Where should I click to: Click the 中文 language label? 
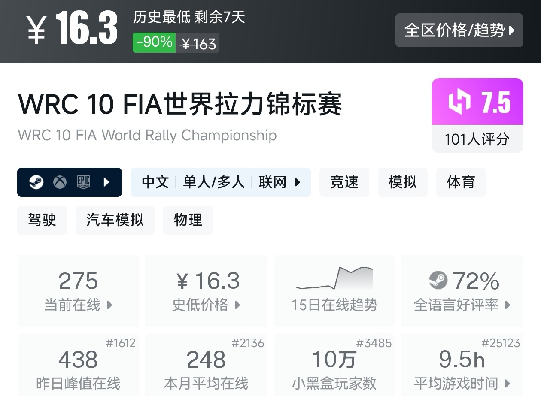[155, 182]
